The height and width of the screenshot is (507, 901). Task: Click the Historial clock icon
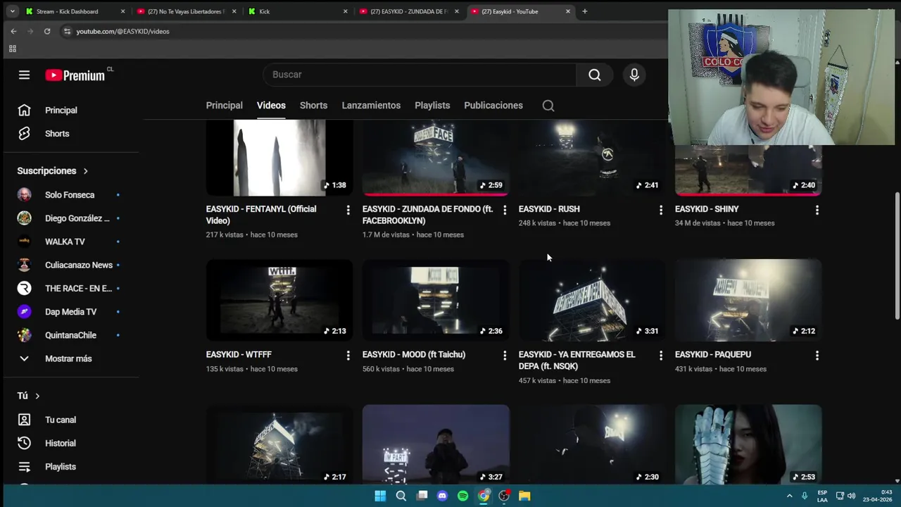(24, 443)
